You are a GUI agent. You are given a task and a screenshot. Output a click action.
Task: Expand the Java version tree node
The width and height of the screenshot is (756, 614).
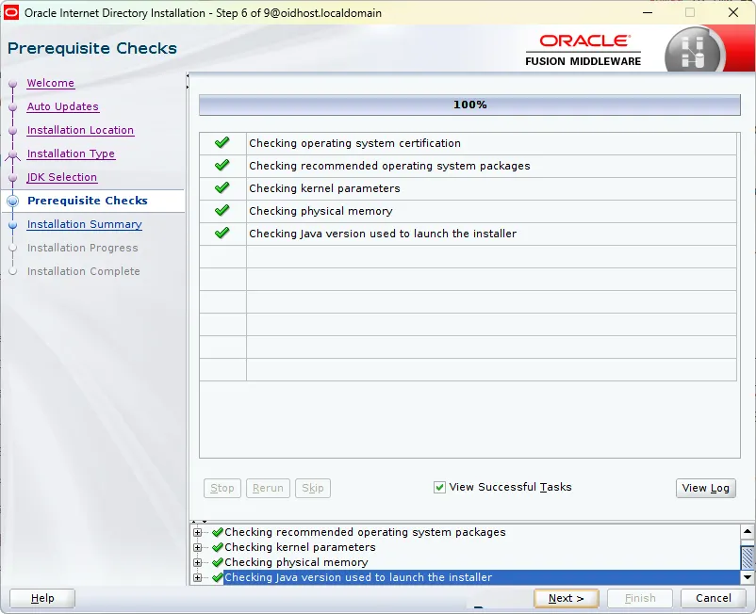point(197,577)
